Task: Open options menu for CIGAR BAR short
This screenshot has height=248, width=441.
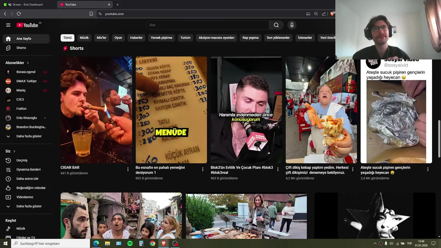Action: tap(128, 169)
